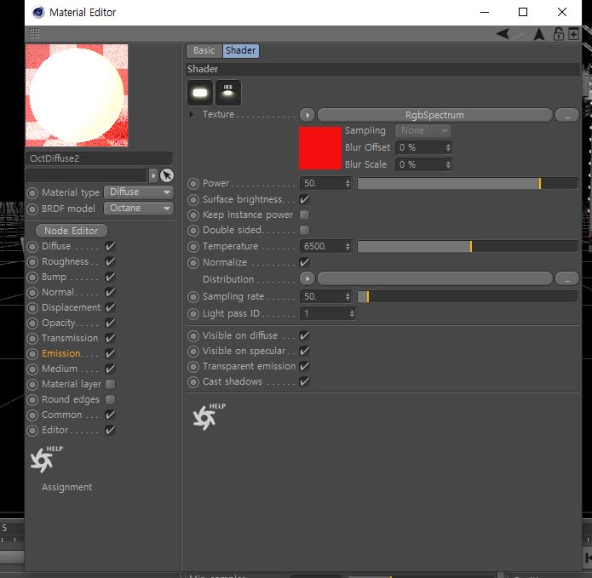Viewport: 592px width, 578px height.
Task: Click the Double sided animation dot
Action: click(193, 231)
